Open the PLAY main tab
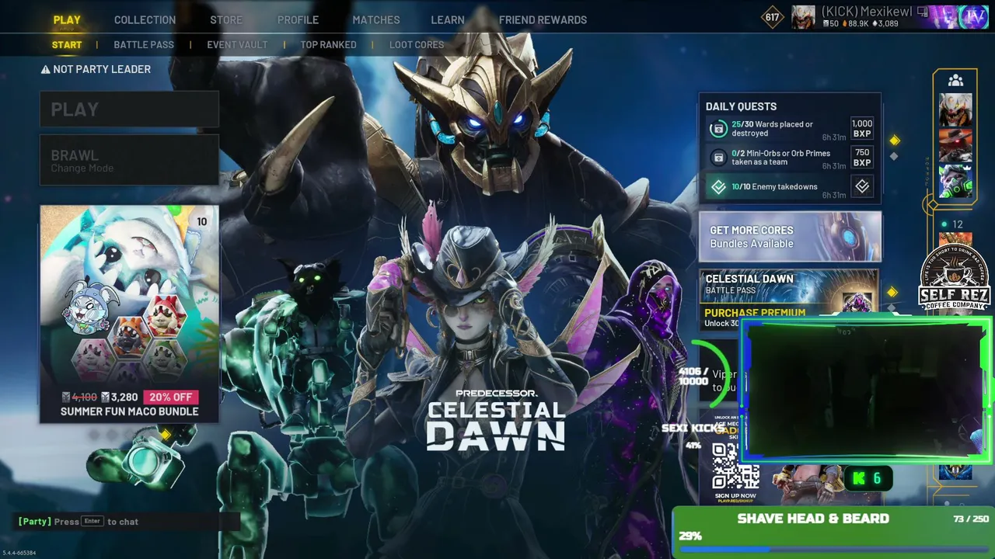The width and height of the screenshot is (995, 559). coord(67,20)
